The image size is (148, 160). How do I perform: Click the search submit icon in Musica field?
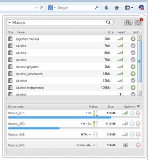pos(108,22)
